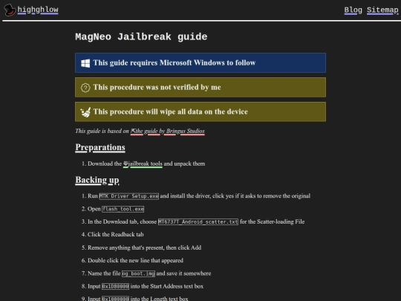
Task: Click 'This procedure was not verified' banner text
Action: (157, 87)
